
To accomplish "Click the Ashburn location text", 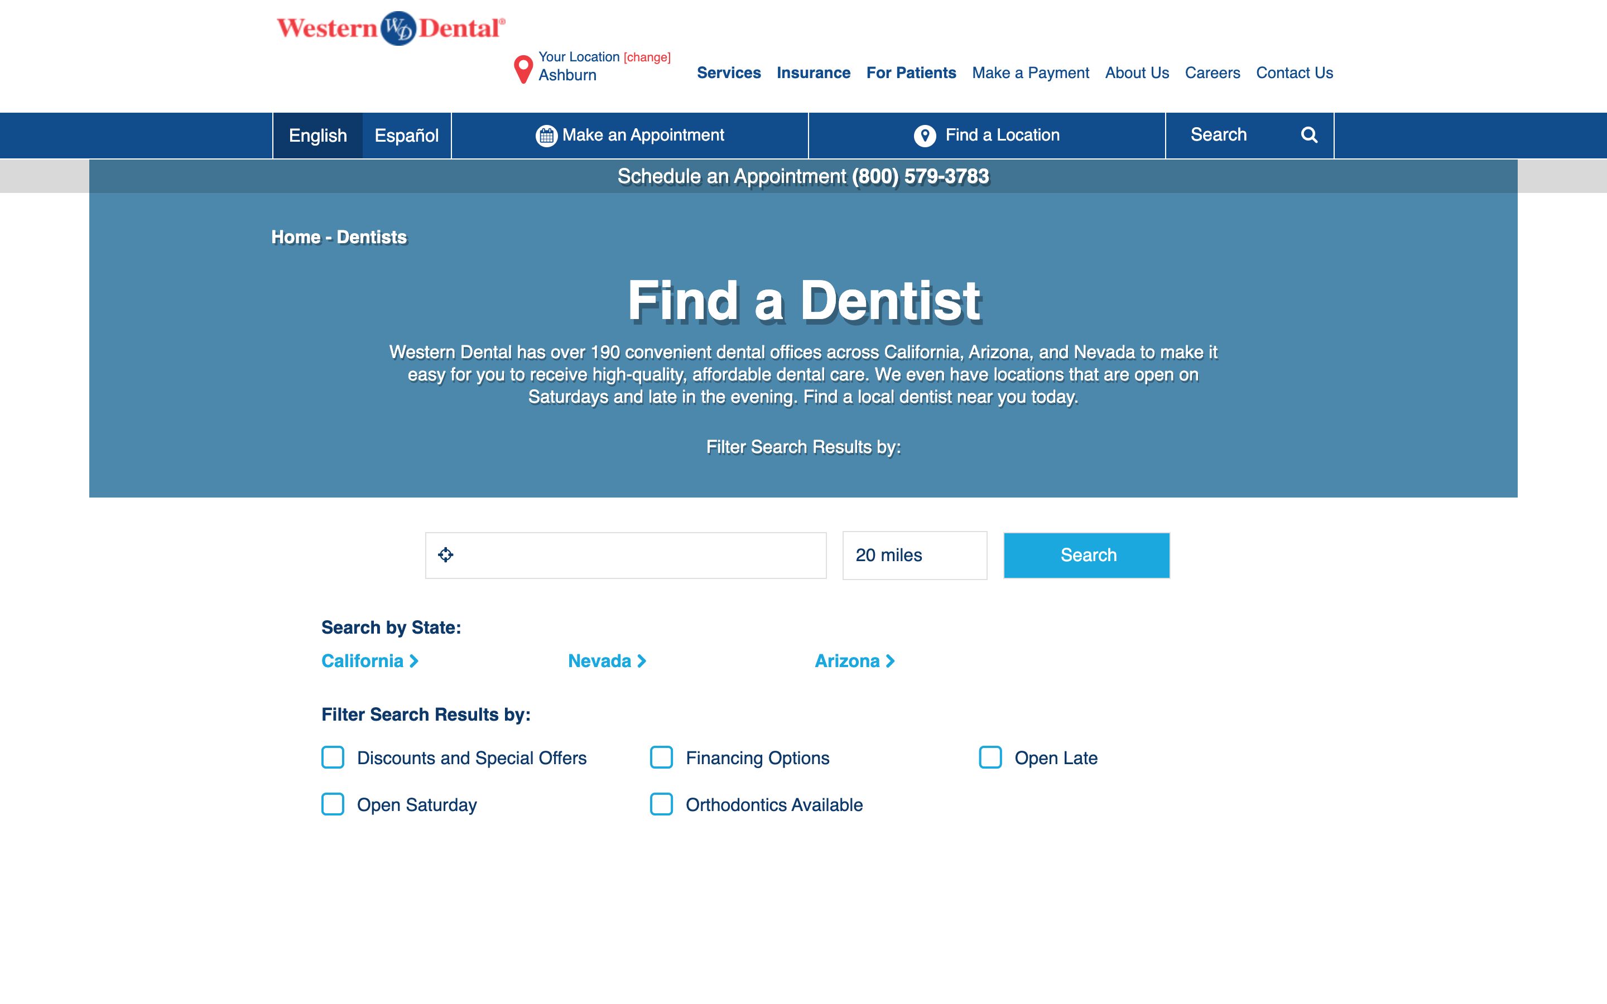I will (567, 75).
